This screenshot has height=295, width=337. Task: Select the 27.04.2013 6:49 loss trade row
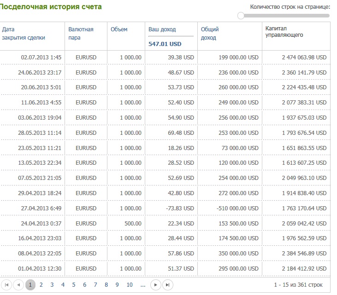click(165, 208)
